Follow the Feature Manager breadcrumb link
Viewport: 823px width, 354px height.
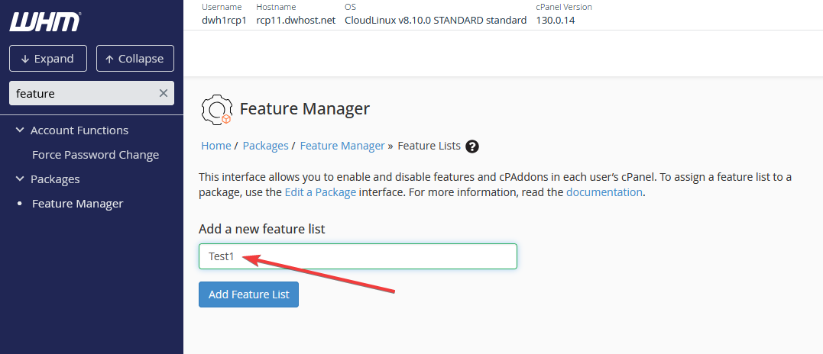tap(342, 146)
